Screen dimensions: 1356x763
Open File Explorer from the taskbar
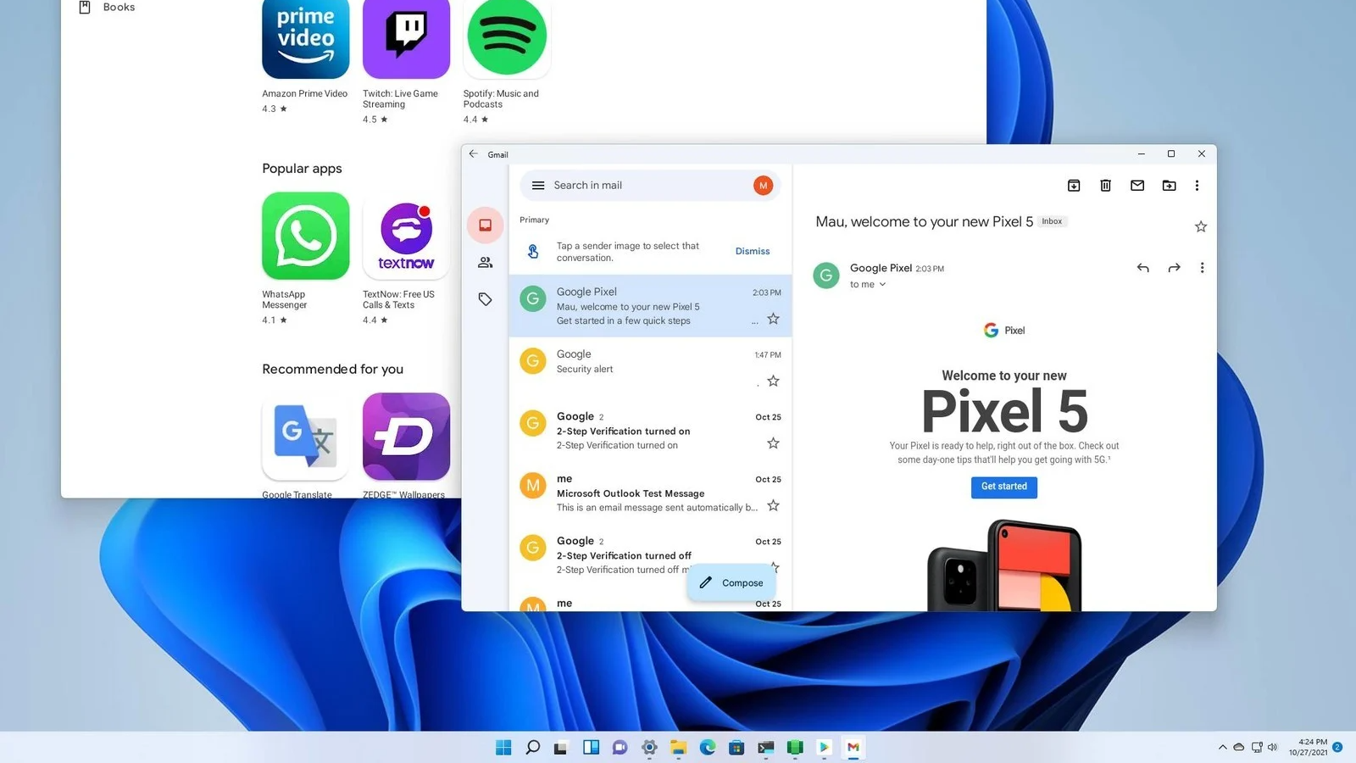tap(678, 747)
